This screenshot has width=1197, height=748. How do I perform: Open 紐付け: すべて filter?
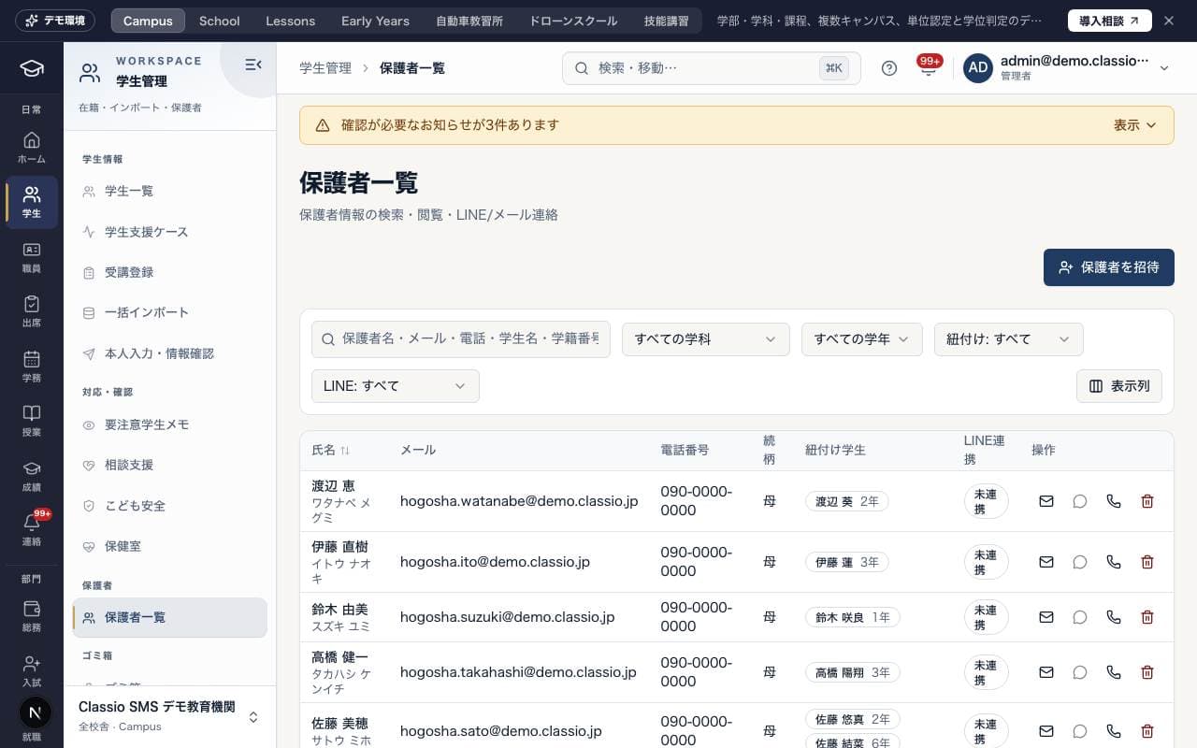(x=1009, y=339)
